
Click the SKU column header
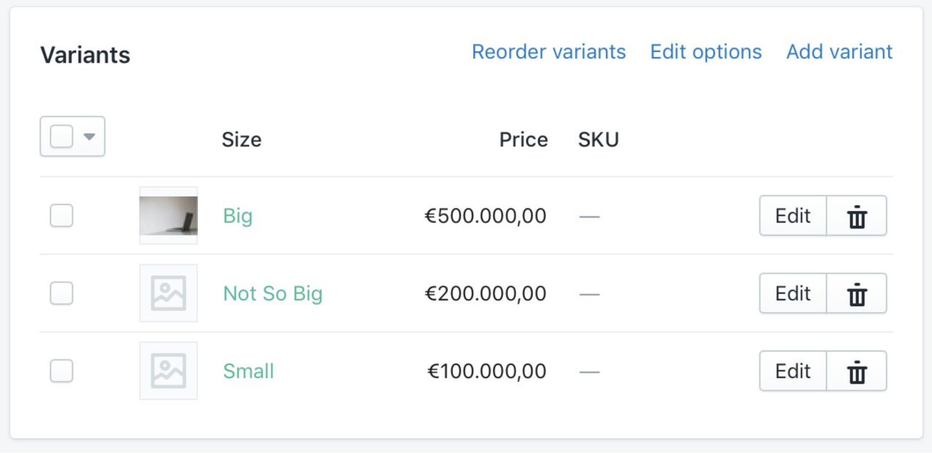(599, 139)
